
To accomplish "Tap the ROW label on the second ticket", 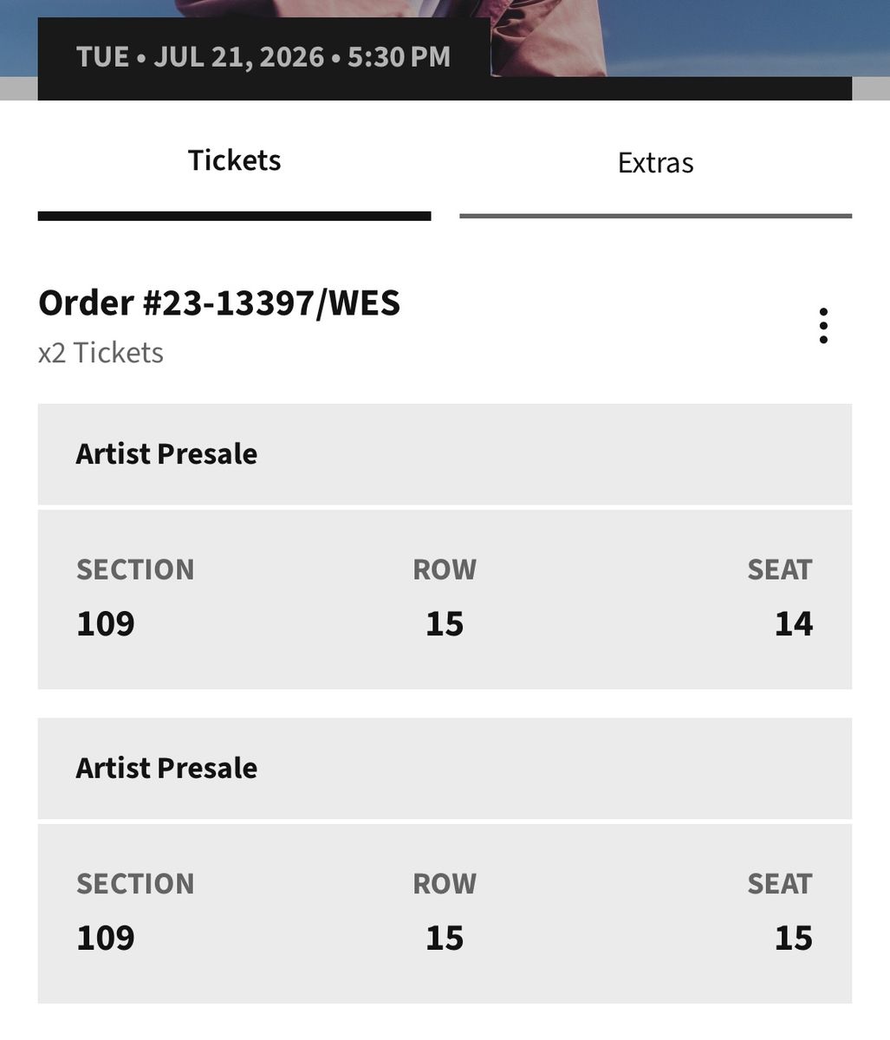I will [445, 883].
